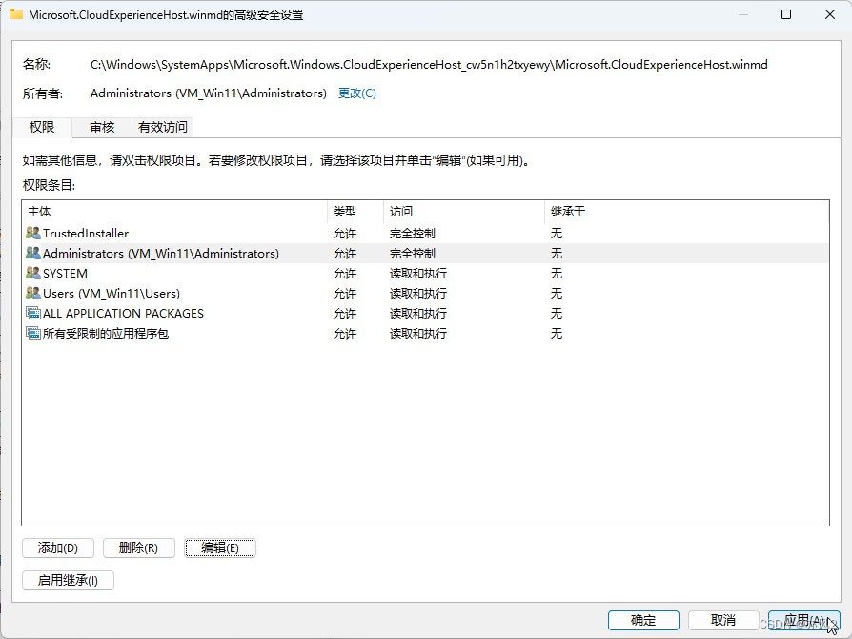The image size is (852, 639).
Task: Select the 所有受限制的应用程序包 entry
Action: 425,334
